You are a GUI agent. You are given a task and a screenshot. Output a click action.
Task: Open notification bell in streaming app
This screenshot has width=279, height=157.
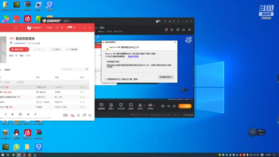tap(183, 30)
